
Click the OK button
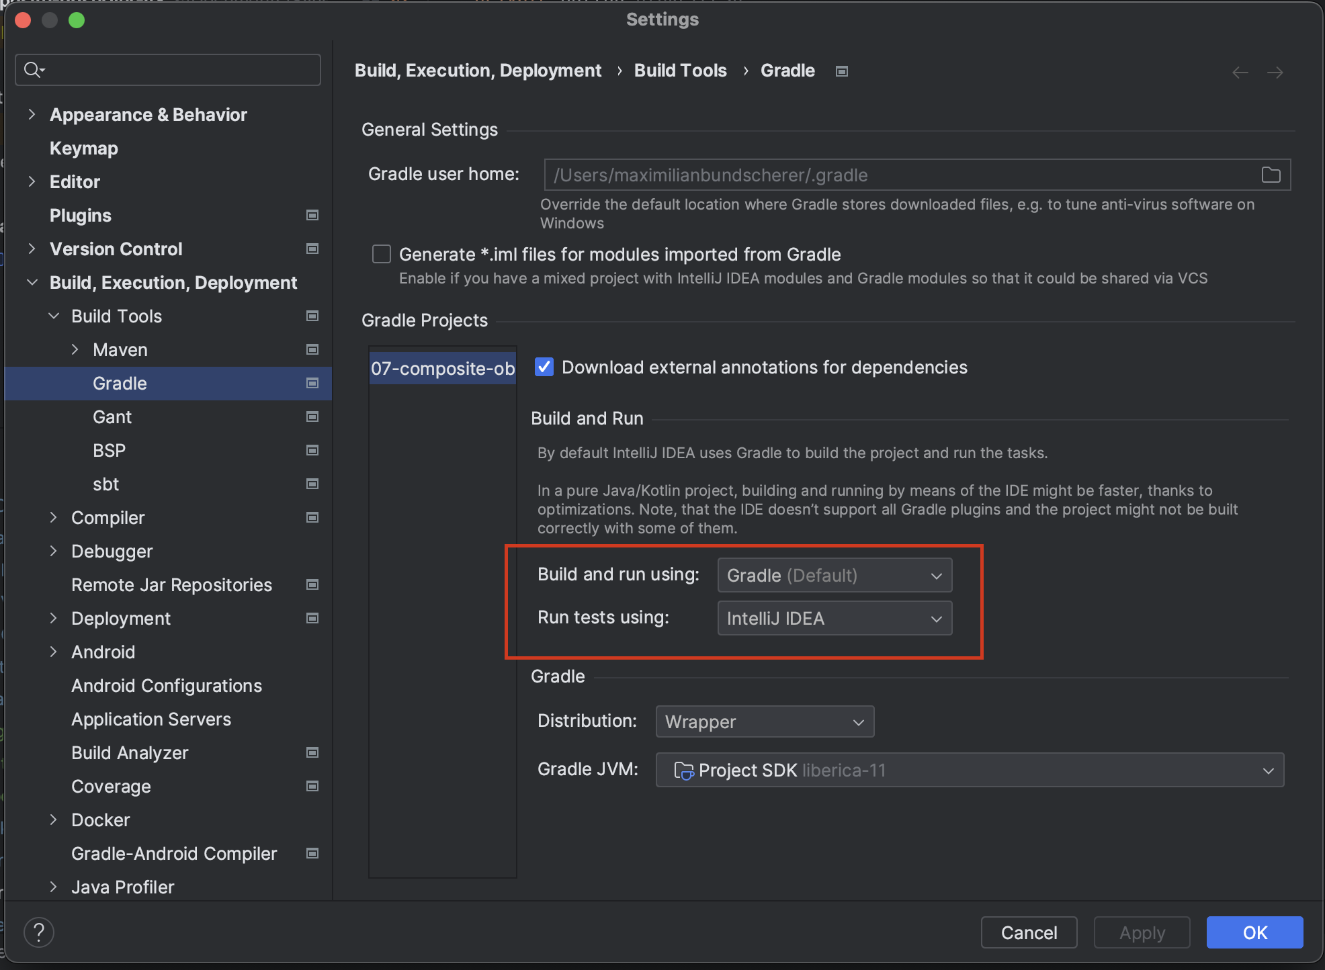click(1254, 932)
